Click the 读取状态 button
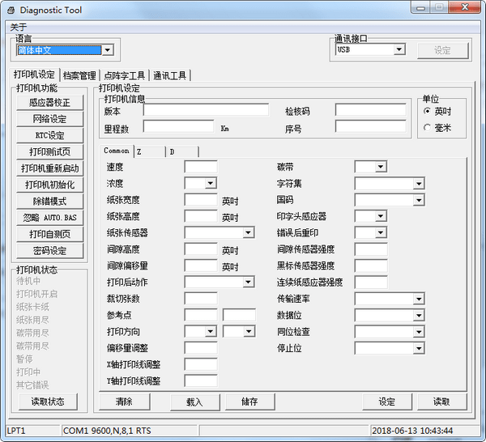486x442 pixels. 49,402
